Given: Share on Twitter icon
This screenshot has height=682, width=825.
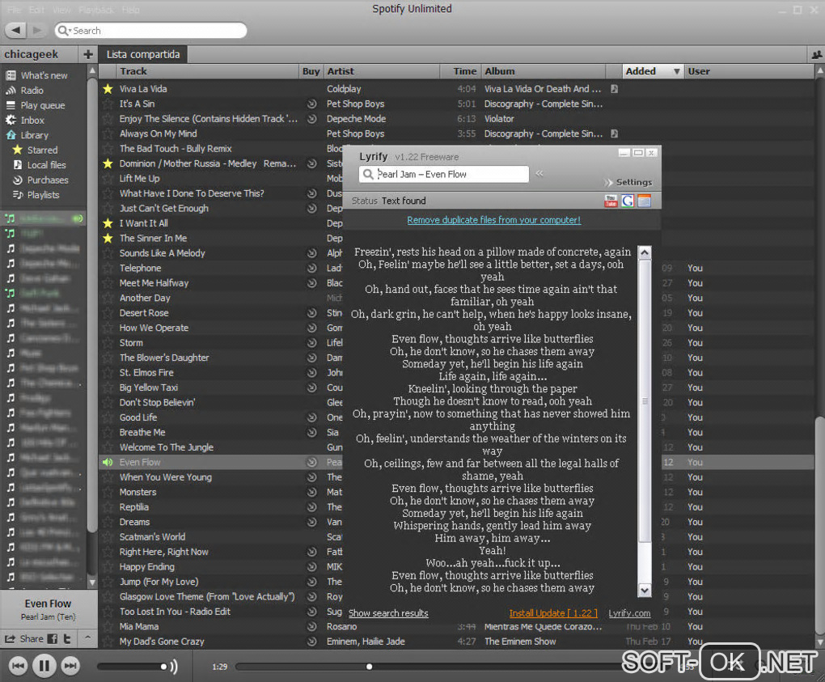Looking at the screenshot, I should point(67,639).
